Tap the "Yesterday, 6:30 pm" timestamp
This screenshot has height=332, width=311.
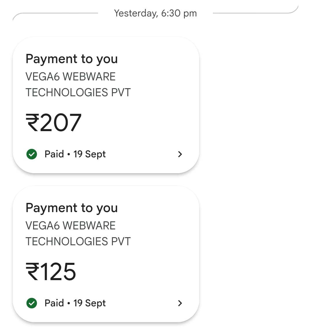pos(155,13)
